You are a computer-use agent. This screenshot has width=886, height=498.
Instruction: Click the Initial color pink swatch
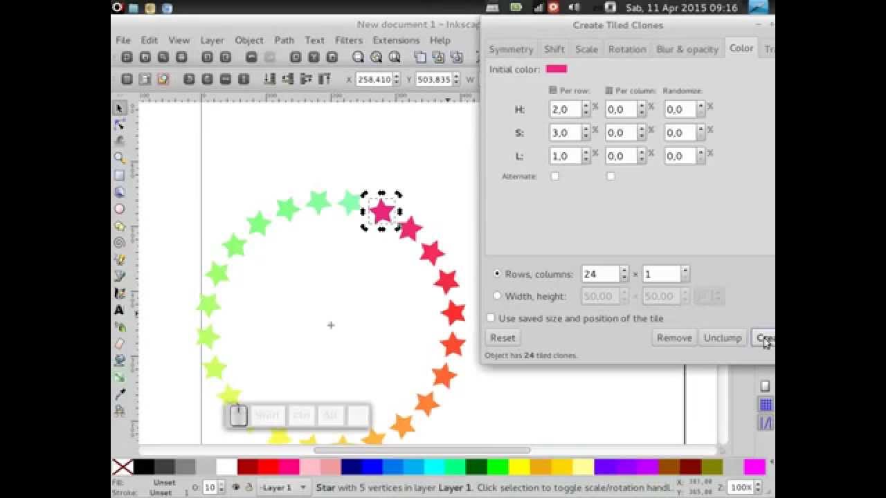557,69
